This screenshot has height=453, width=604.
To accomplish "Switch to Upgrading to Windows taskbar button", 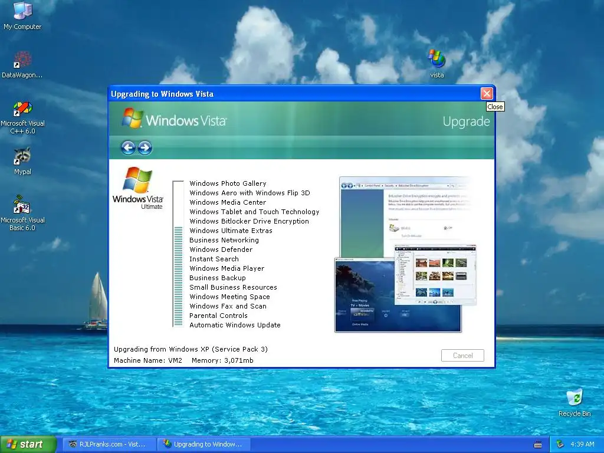I will (x=204, y=444).
